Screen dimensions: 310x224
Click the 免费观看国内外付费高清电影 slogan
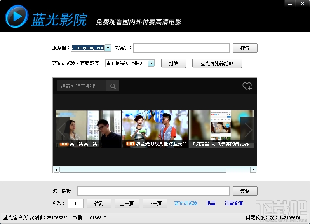[x=139, y=22]
